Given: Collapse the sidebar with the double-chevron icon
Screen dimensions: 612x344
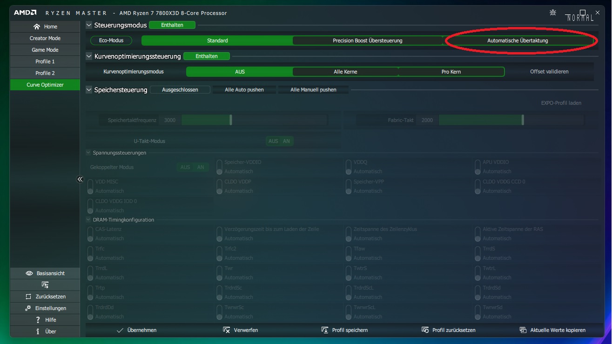Looking at the screenshot, I should [80, 179].
